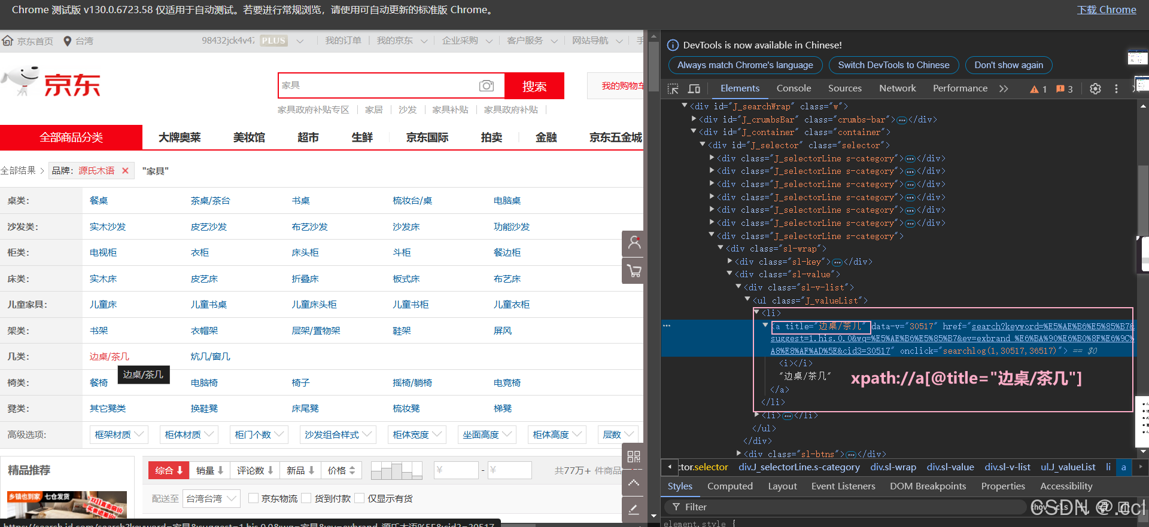Viewport: 1149px width, 527px height.
Task: Show more DevTools tabs chevron
Action: pyautogui.click(x=1004, y=88)
